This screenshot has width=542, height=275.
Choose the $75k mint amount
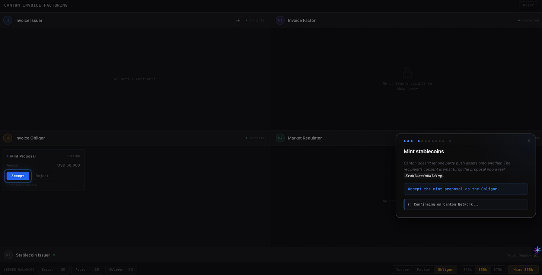tap(498, 269)
